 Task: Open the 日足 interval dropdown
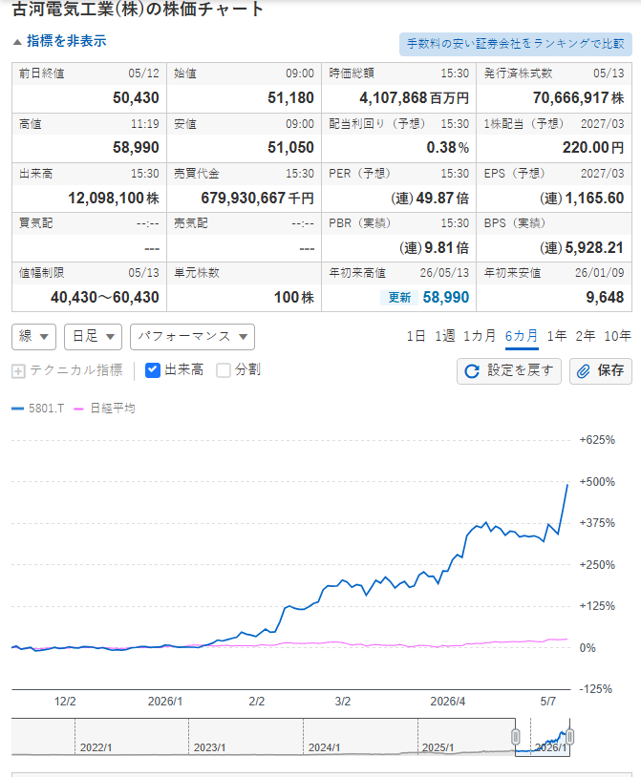point(94,337)
